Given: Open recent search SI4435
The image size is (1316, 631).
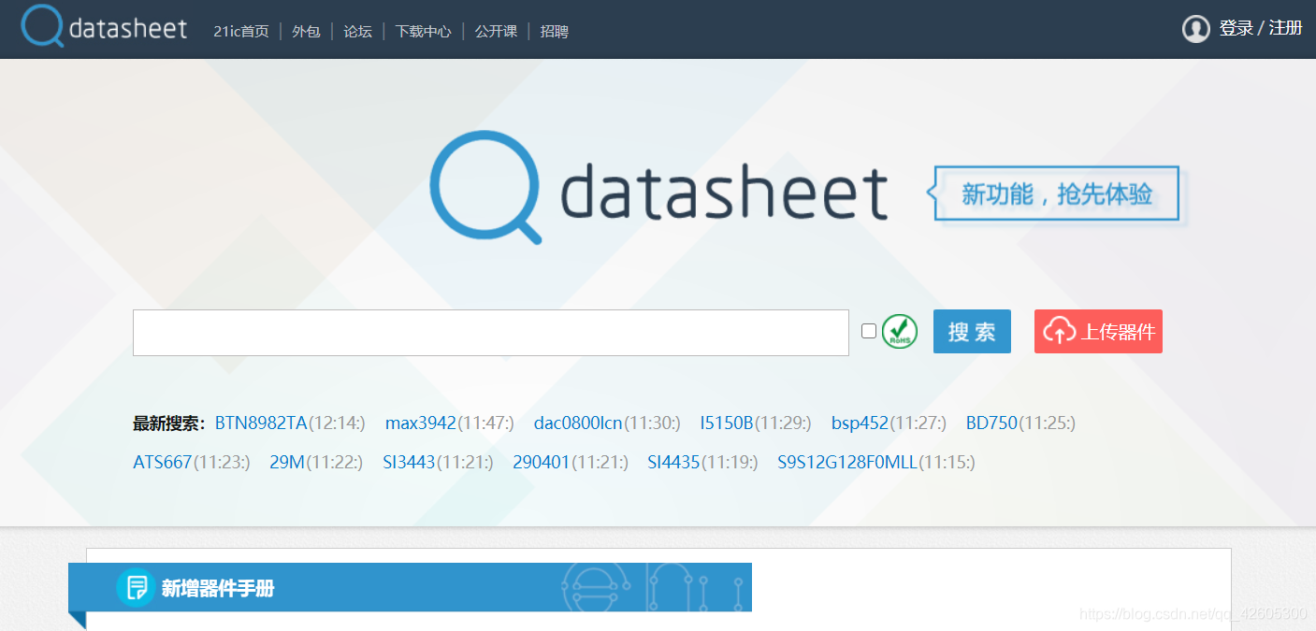Looking at the screenshot, I should (673, 463).
